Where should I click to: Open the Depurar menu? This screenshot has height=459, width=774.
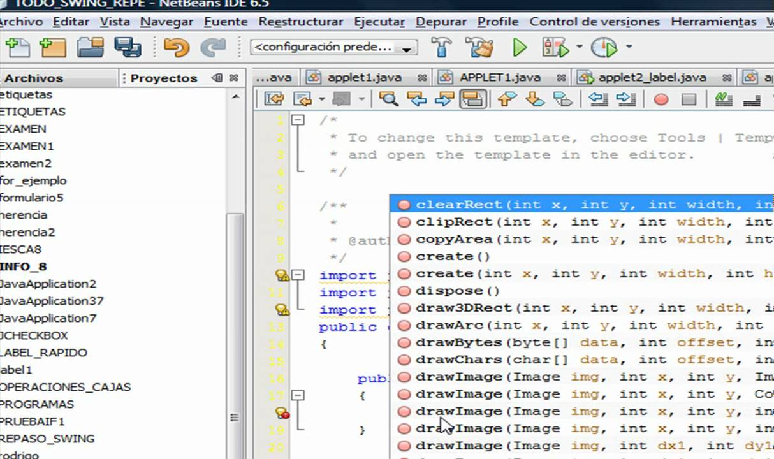(x=441, y=22)
